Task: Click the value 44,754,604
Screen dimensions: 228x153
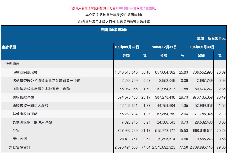Action: (166, 106)
